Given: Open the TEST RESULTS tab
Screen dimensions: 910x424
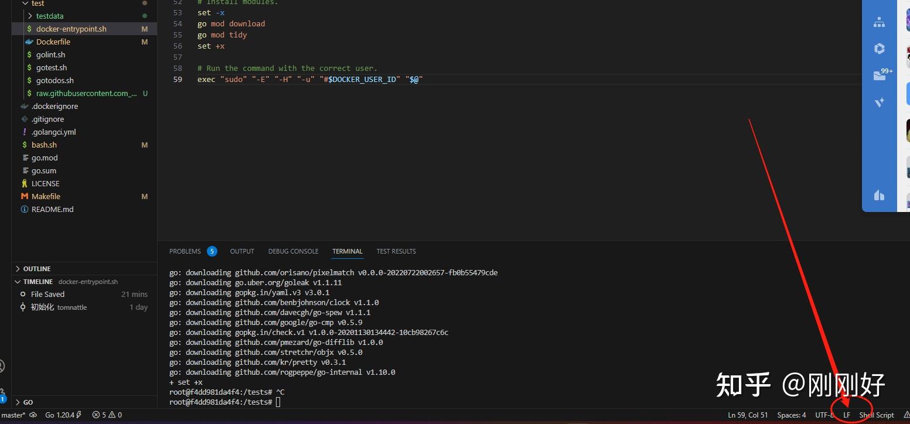Looking at the screenshot, I should tap(396, 251).
